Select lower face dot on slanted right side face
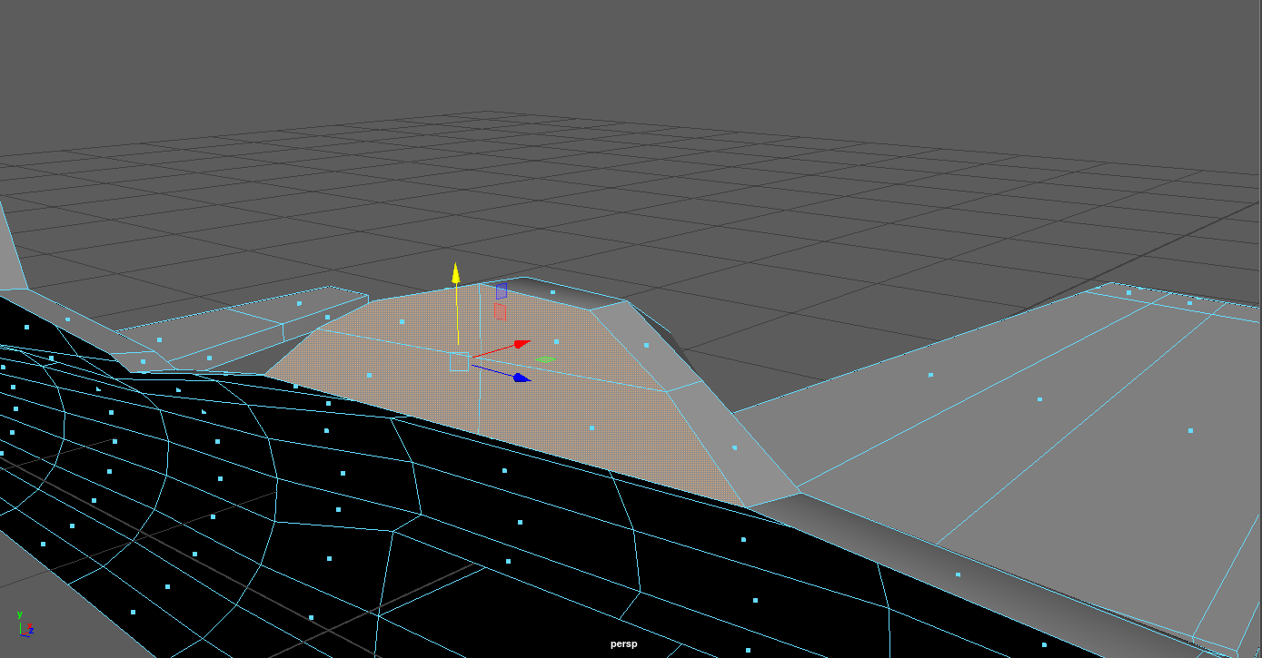The image size is (1262, 658). pyautogui.click(x=734, y=447)
